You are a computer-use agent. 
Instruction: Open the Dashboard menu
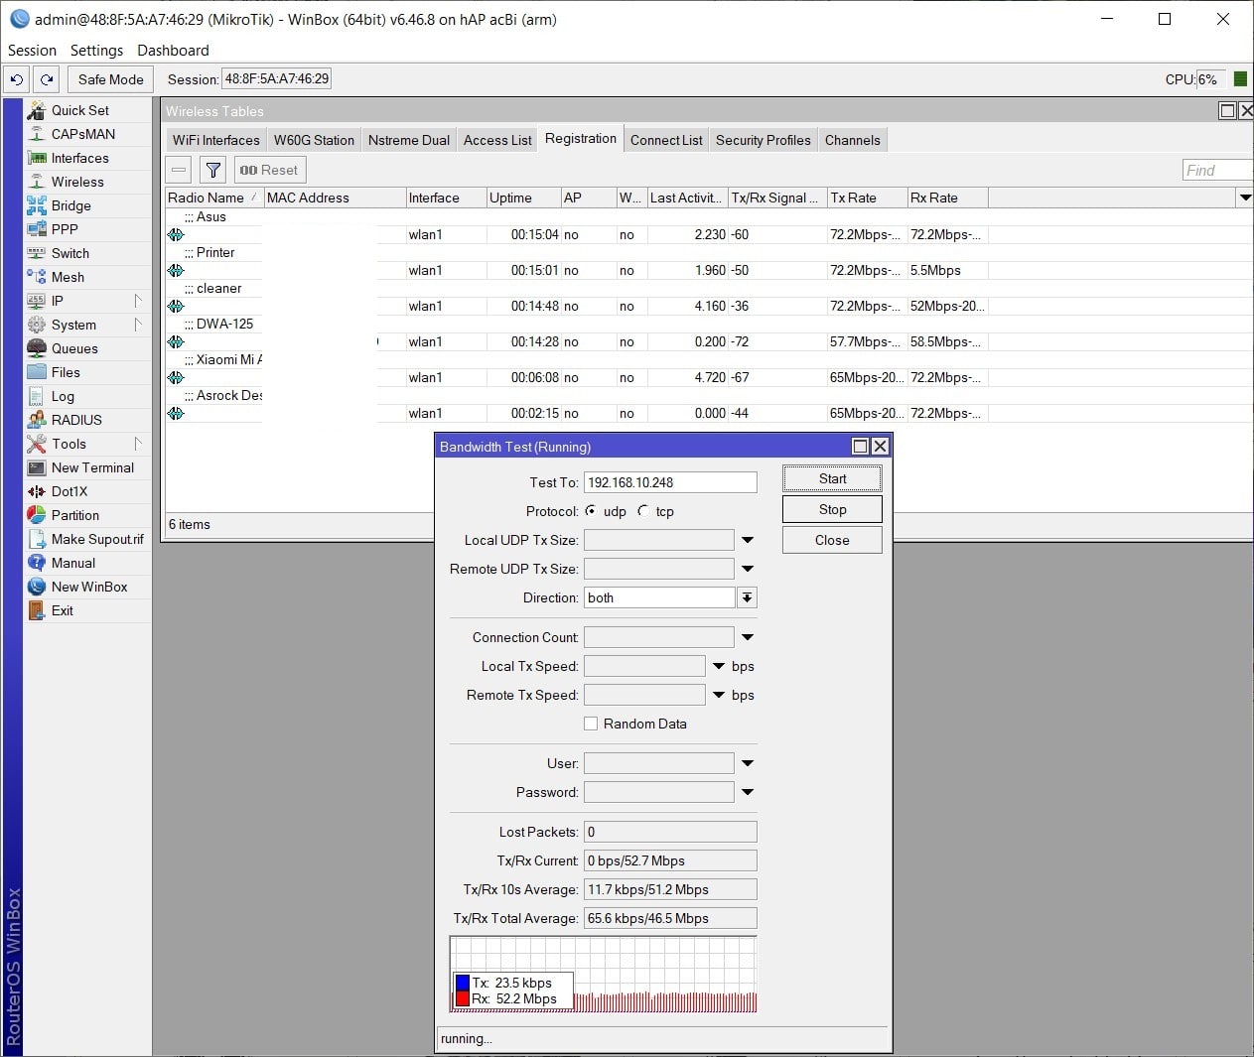coord(173,50)
